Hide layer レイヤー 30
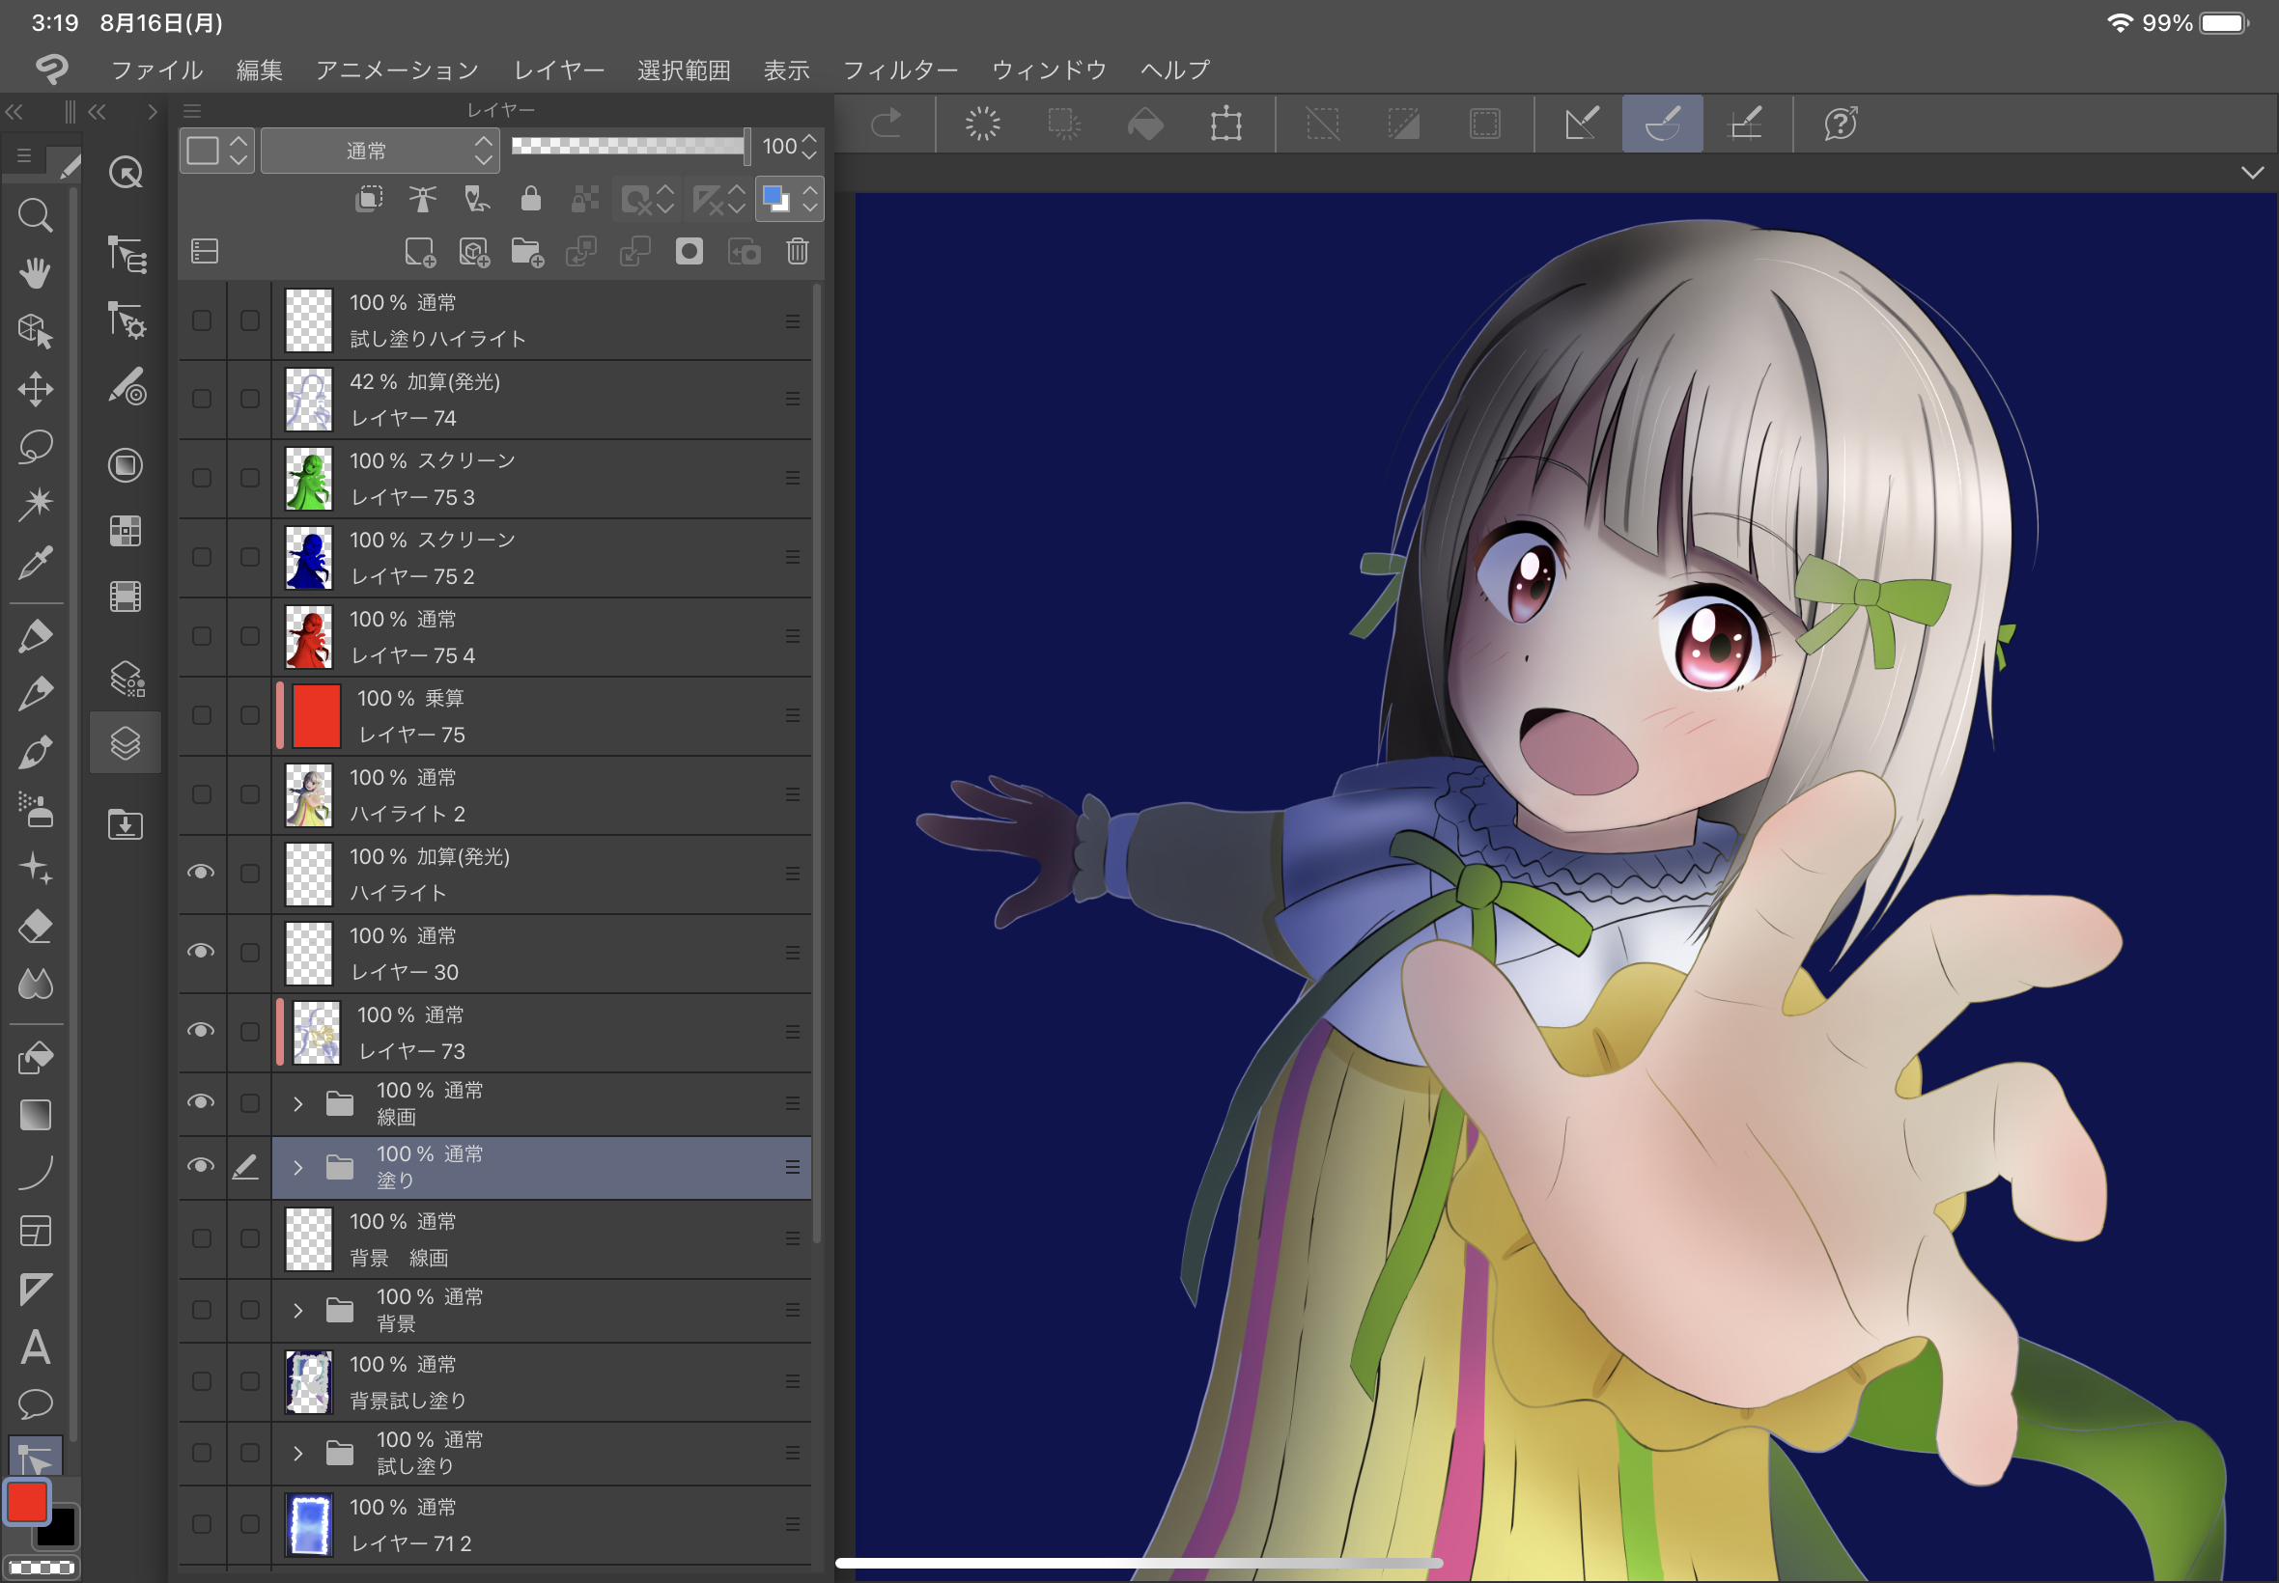The height and width of the screenshot is (1583, 2279). coord(202,951)
